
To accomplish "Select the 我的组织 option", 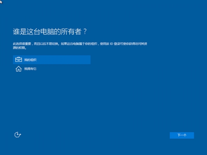I will 52,60.
